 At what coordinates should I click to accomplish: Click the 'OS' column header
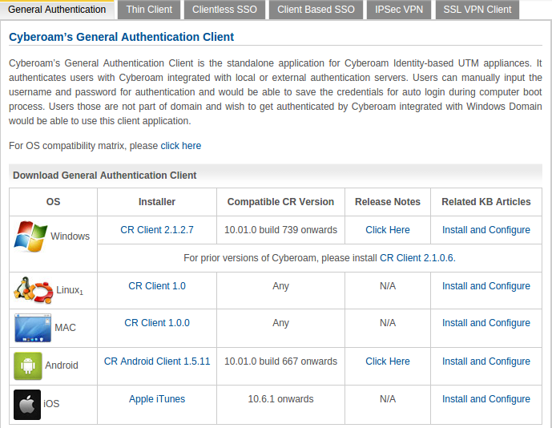(x=53, y=202)
